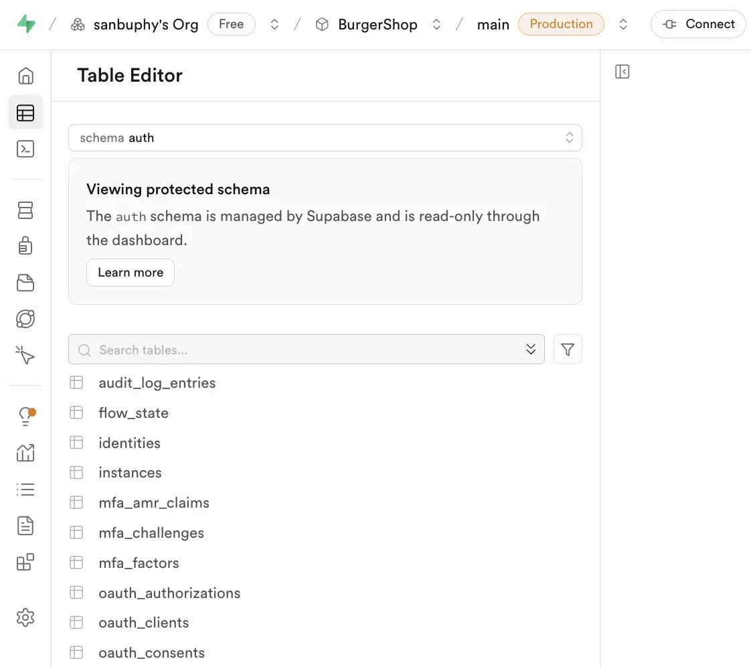Open Storage folder icon
The image size is (751, 667).
(x=25, y=283)
